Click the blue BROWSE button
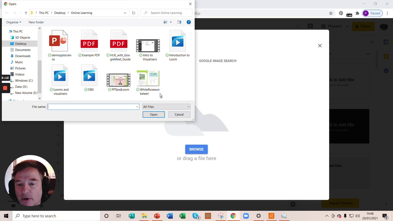 tap(196, 149)
